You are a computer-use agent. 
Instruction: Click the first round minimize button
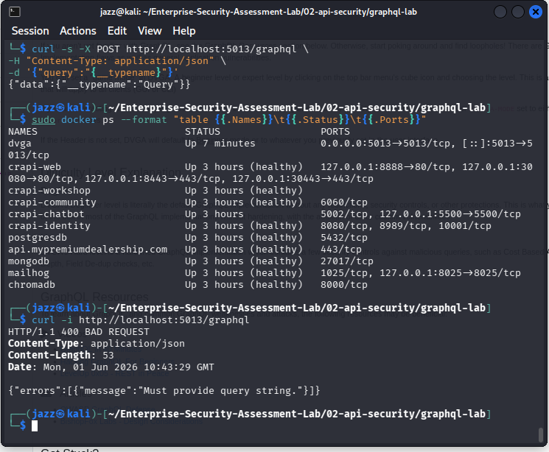pos(500,12)
